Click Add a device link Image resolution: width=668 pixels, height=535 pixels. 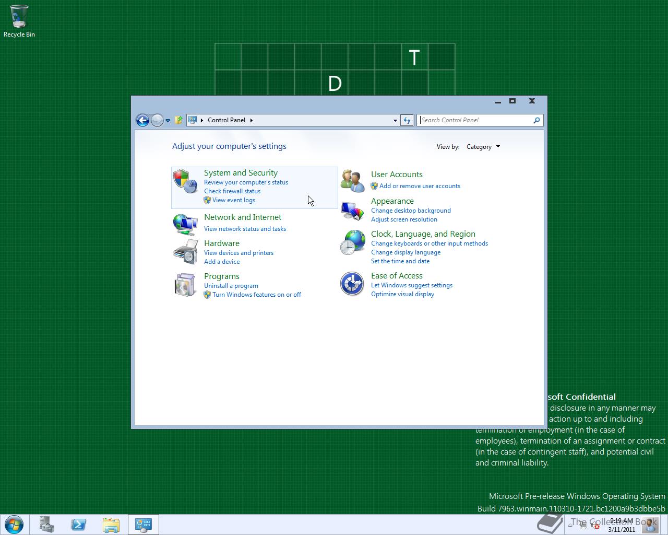coord(222,262)
